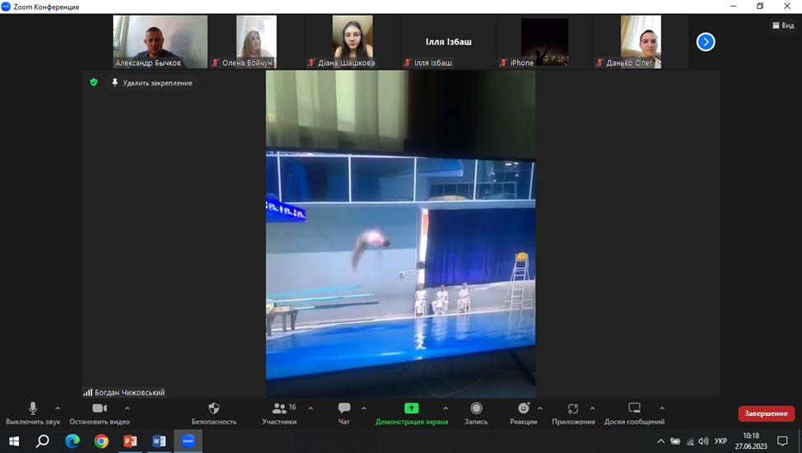Open Доски сообщений whiteboards
The image size is (802, 453).
pyautogui.click(x=634, y=409)
